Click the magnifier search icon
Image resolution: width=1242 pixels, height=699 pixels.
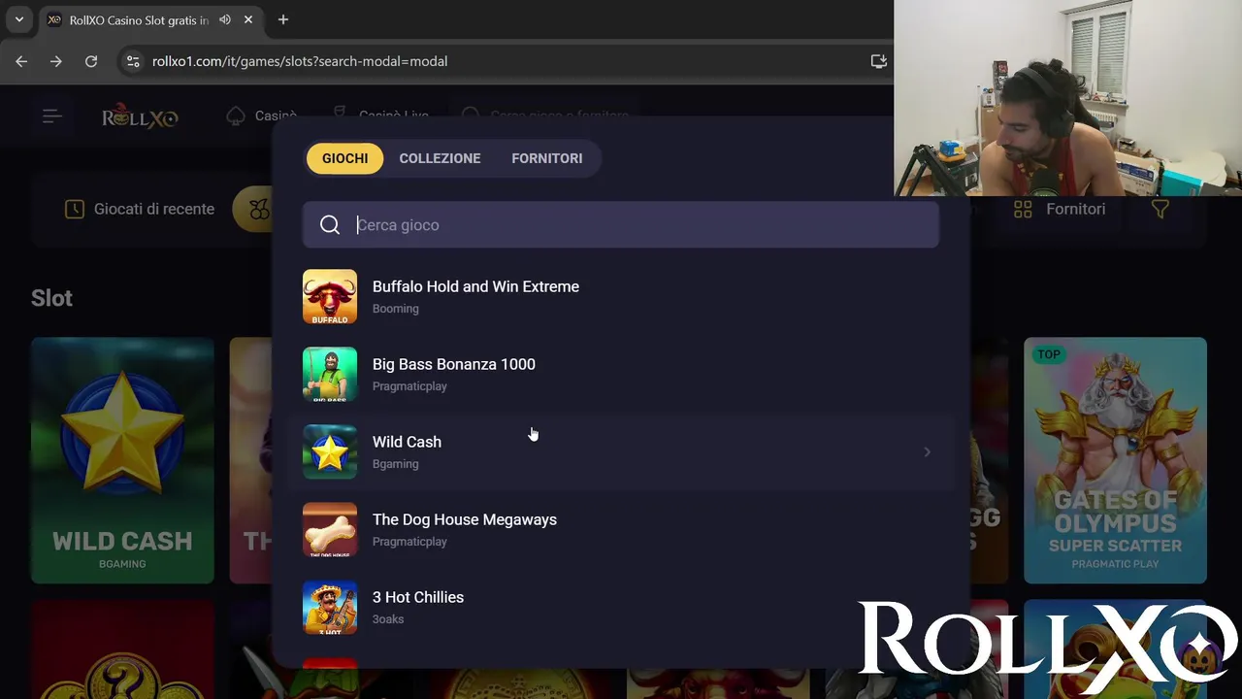pyautogui.click(x=330, y=225)
